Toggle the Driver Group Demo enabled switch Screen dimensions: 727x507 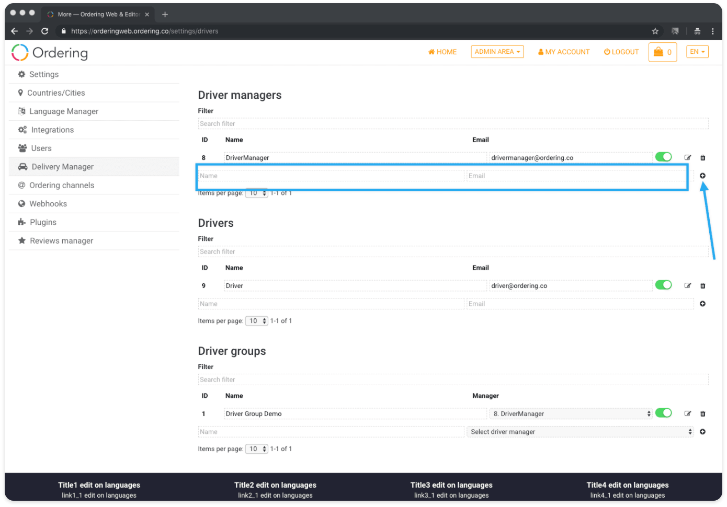(x=664, y=413)
